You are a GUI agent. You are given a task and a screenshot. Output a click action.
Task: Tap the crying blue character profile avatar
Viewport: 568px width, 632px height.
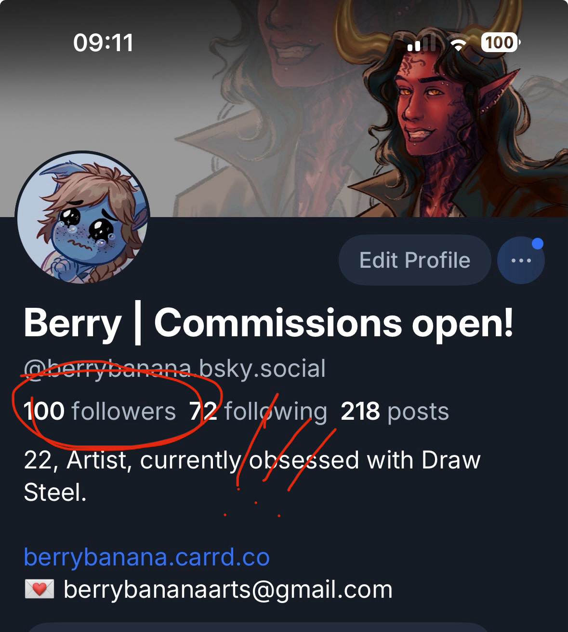(x=82, y=217)
